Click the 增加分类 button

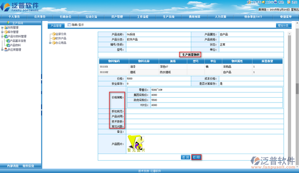(x=283, y=25)
